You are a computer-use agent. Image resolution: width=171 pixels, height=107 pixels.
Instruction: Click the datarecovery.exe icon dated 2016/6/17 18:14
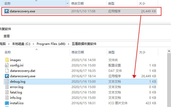[x=7, y=76]
